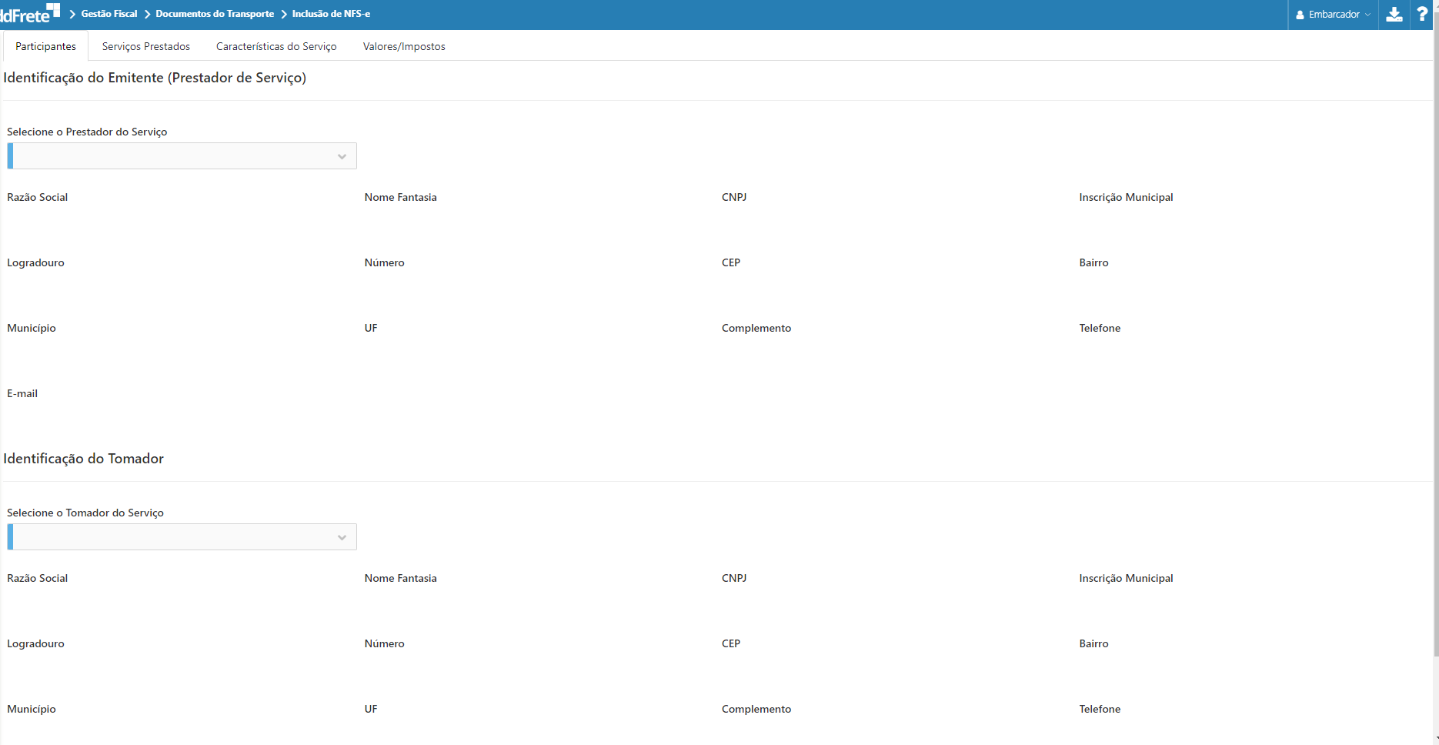Open the Documentos do Transporte breadcrumb
1439x745 pixels.
click(x=215, y=14)
